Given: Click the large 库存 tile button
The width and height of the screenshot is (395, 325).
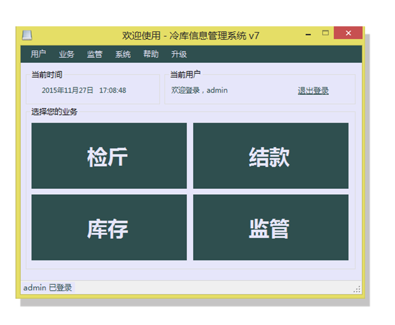Looking at the screenshot, I should [109, 228].
